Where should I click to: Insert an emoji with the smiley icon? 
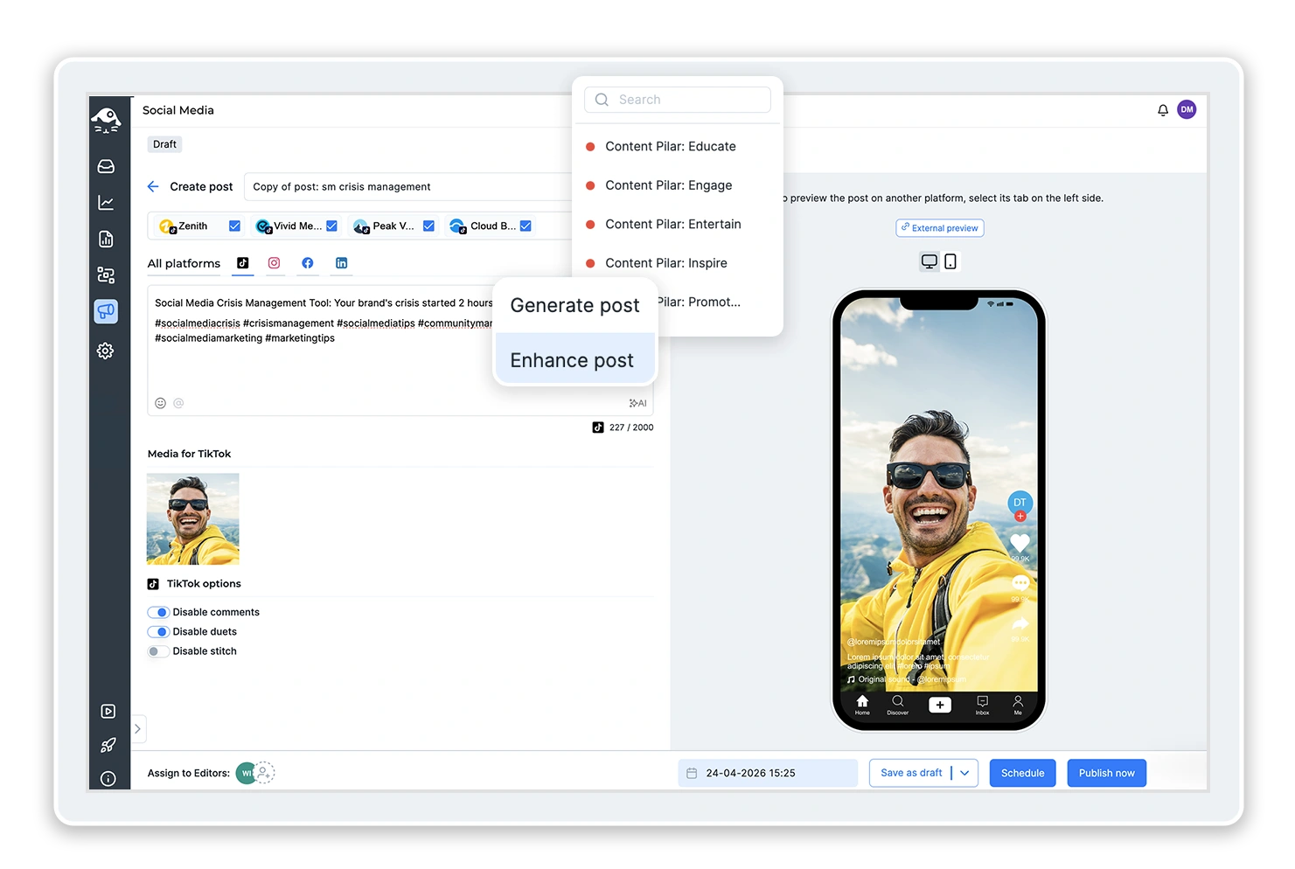[x=160, y=403]
